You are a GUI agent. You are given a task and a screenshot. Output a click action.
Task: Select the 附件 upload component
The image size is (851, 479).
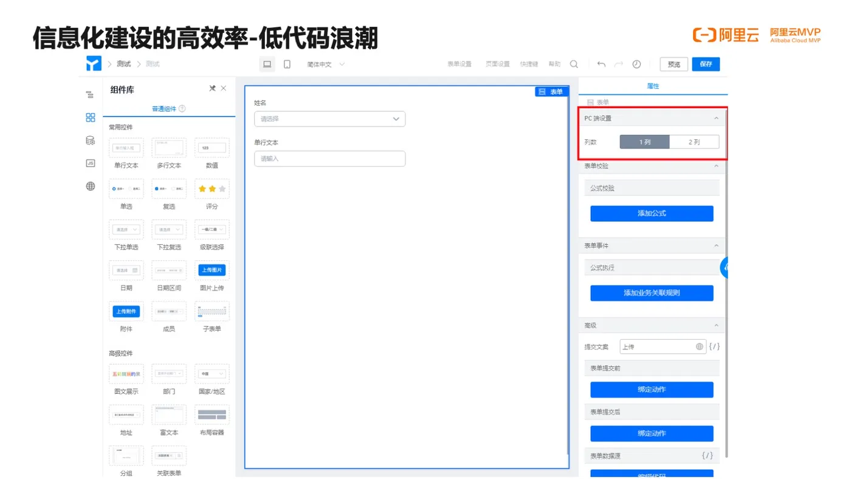pos(126,317)
